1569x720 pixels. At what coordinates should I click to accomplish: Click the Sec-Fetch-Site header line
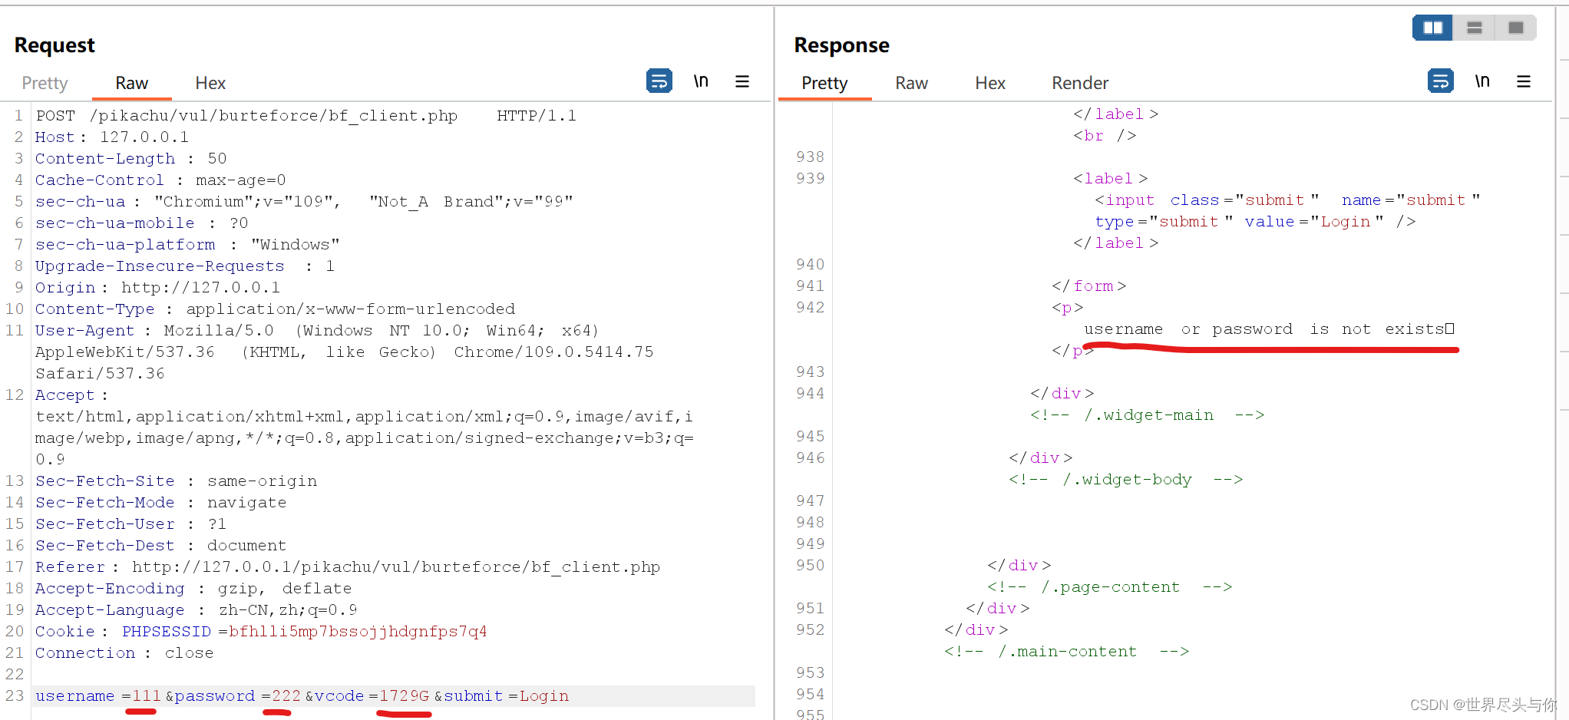(177, 481)
